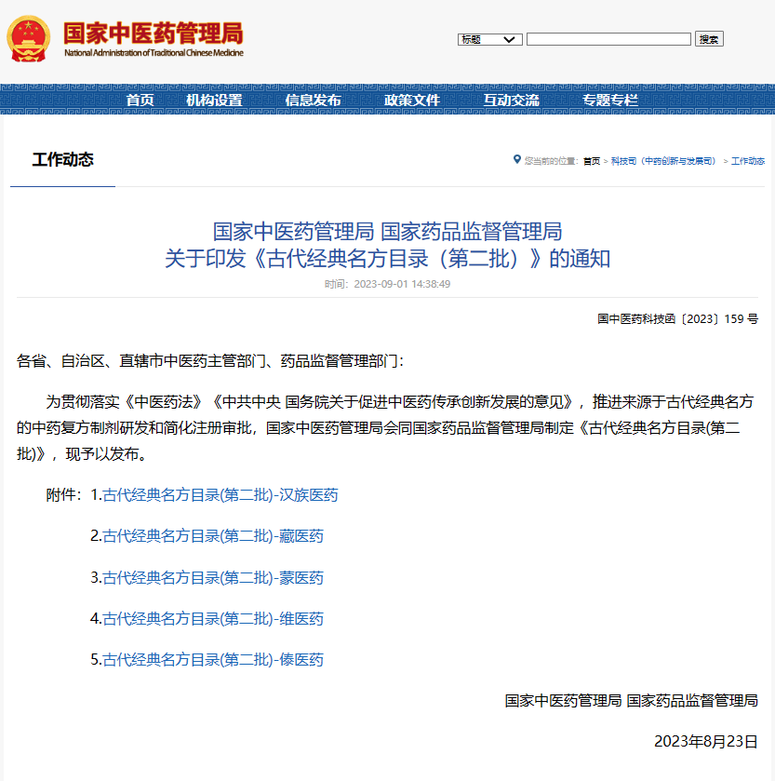Viewport: 775px width, 781px height.
Task: Open the 标题 search type dropdown
Action: tap(489, 39)
